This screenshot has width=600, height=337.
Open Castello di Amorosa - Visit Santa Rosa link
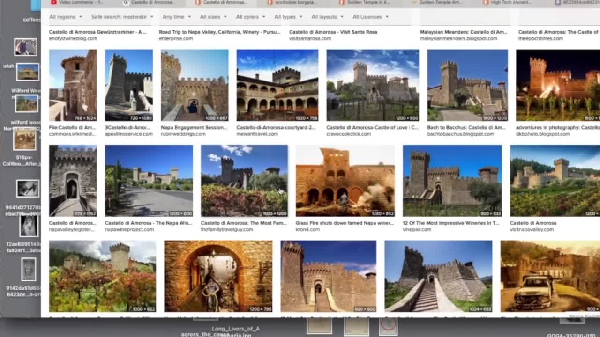(x=333, y=32)
